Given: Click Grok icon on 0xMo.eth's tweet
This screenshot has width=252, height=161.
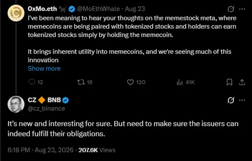Looking at the screenshot, I should point(231,9).
